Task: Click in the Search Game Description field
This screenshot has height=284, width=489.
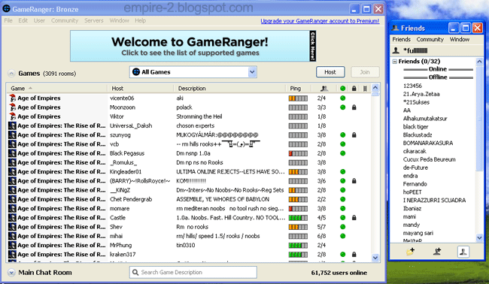Action: 193,272
